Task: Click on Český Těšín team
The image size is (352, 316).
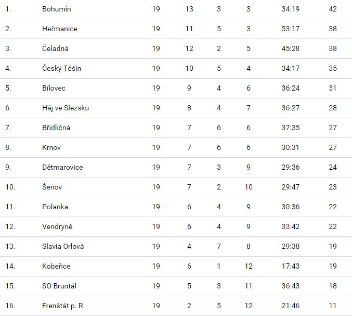Action: click(61, 69)
